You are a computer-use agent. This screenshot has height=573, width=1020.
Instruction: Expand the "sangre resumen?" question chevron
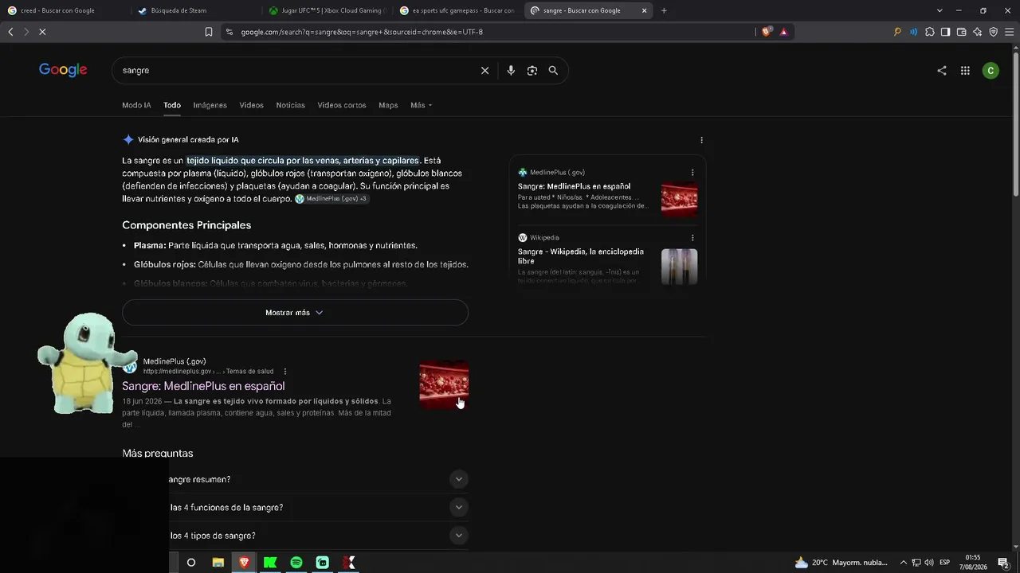point(458,479)
